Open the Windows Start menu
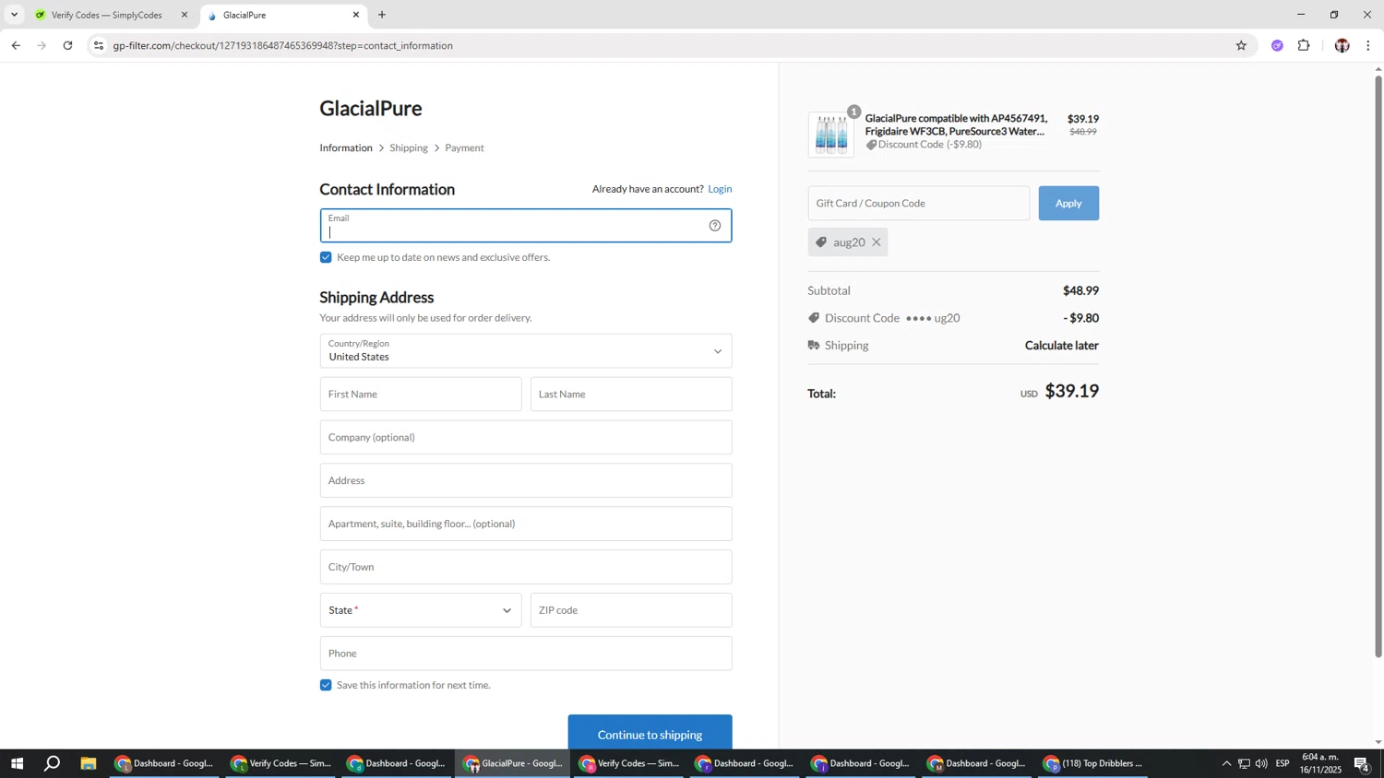Image resolution: width=1384 pixels, height=778 pixels. [17, 763]
